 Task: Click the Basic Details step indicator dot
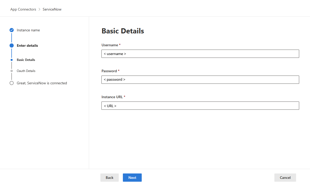12,60
